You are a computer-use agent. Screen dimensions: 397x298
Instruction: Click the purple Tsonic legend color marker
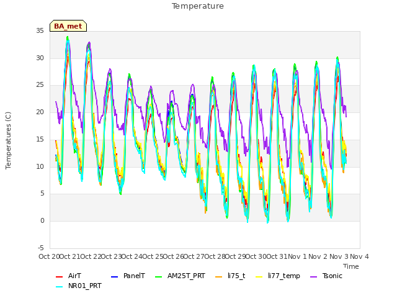click(313, 277)
